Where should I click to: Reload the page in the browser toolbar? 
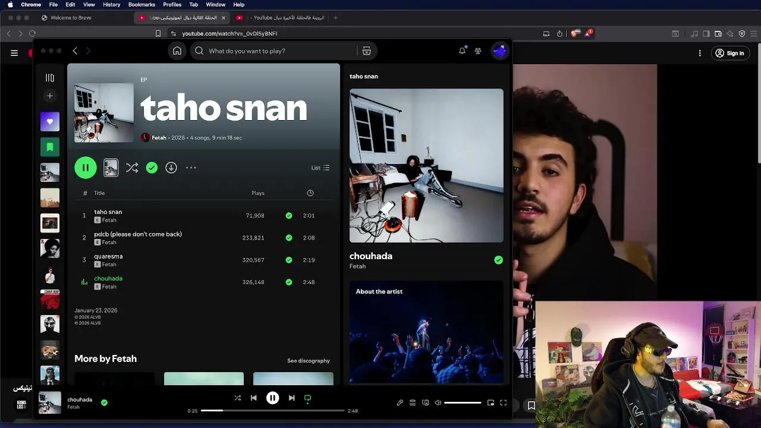tap(32, 34)
